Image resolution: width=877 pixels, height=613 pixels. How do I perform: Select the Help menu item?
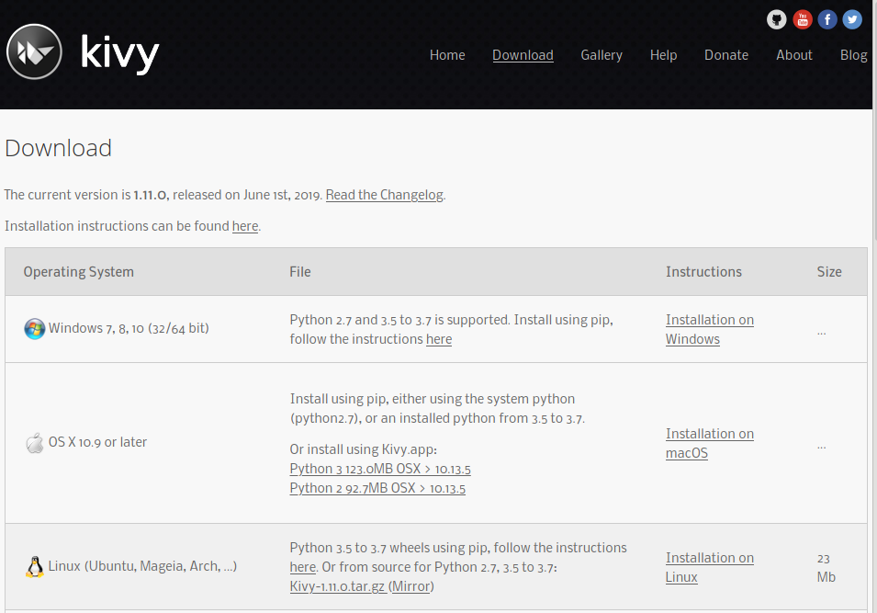pos(663,55)
